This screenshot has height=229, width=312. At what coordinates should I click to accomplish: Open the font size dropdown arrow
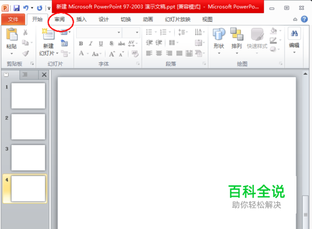137,32
